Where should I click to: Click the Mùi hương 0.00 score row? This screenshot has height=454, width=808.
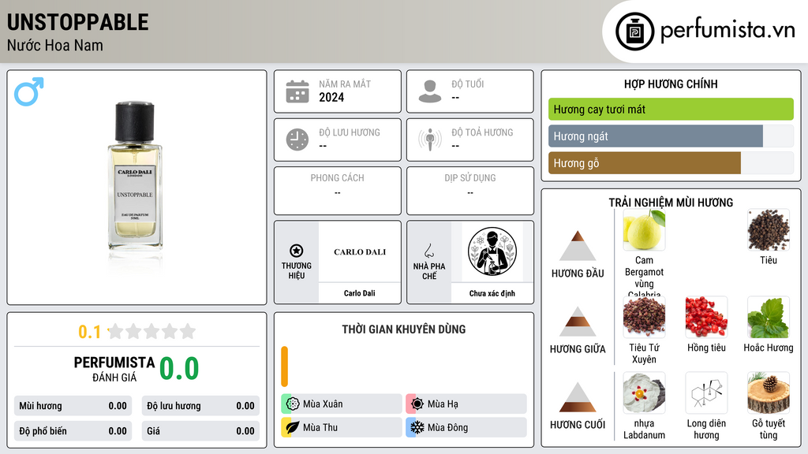click(x=73, y=406)
